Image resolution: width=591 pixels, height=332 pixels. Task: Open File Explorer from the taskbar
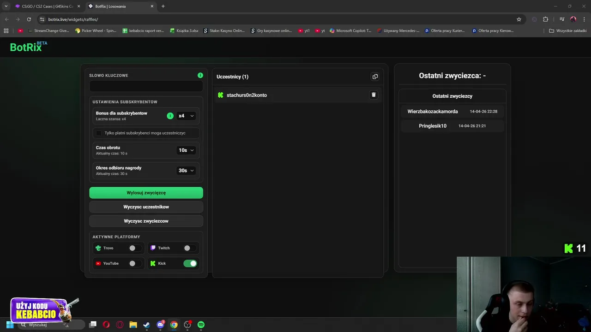pyautogui.click(x=133, y=325)
